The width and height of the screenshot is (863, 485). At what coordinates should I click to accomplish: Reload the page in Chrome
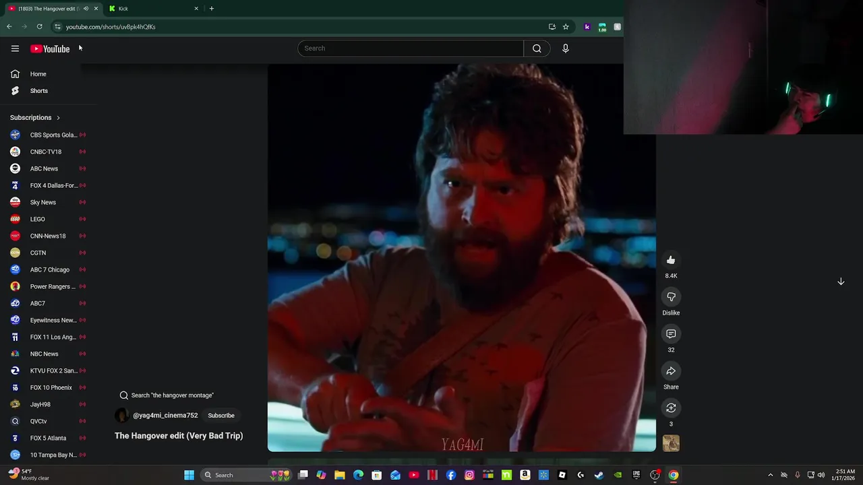click(39, 27)
